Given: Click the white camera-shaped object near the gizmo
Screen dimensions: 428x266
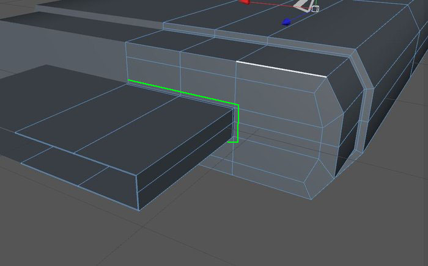Looking at the screenshot, I should [303, 5].
